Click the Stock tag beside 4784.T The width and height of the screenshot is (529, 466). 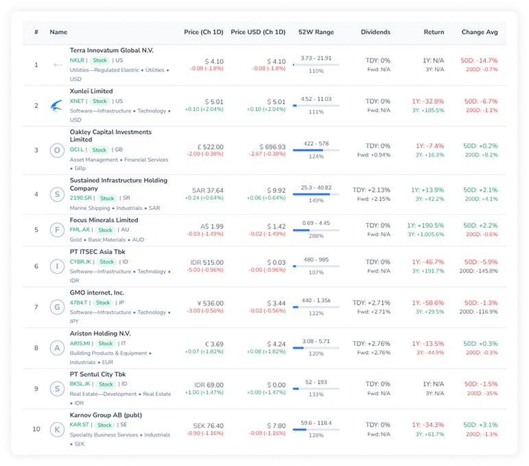point(103,303)
